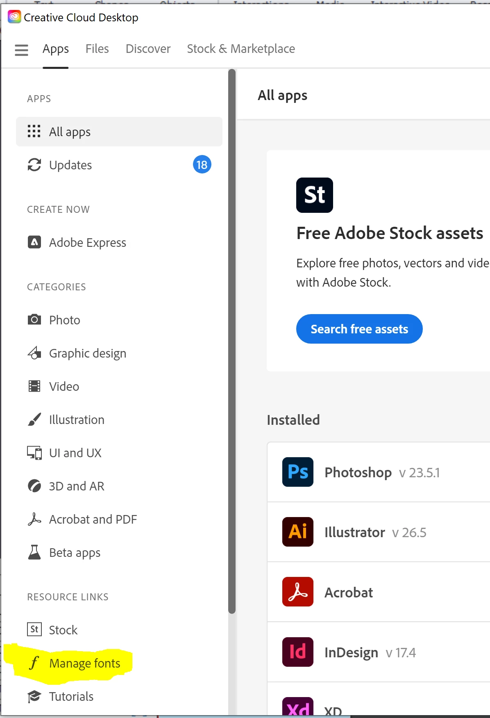Click the Stock St icon in sidebar

34,629
